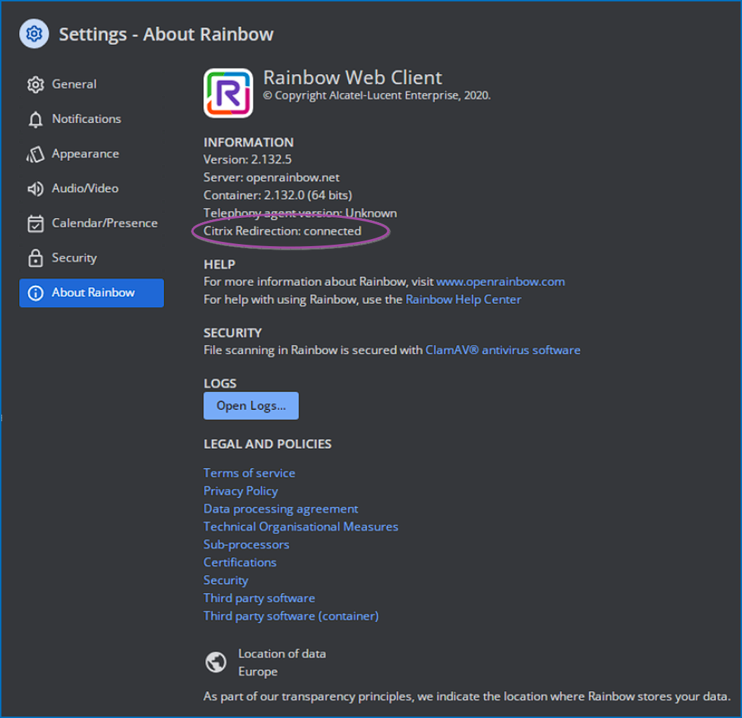
Task: Select the About Rainbow menu item
Action: (x=92, y=293)
